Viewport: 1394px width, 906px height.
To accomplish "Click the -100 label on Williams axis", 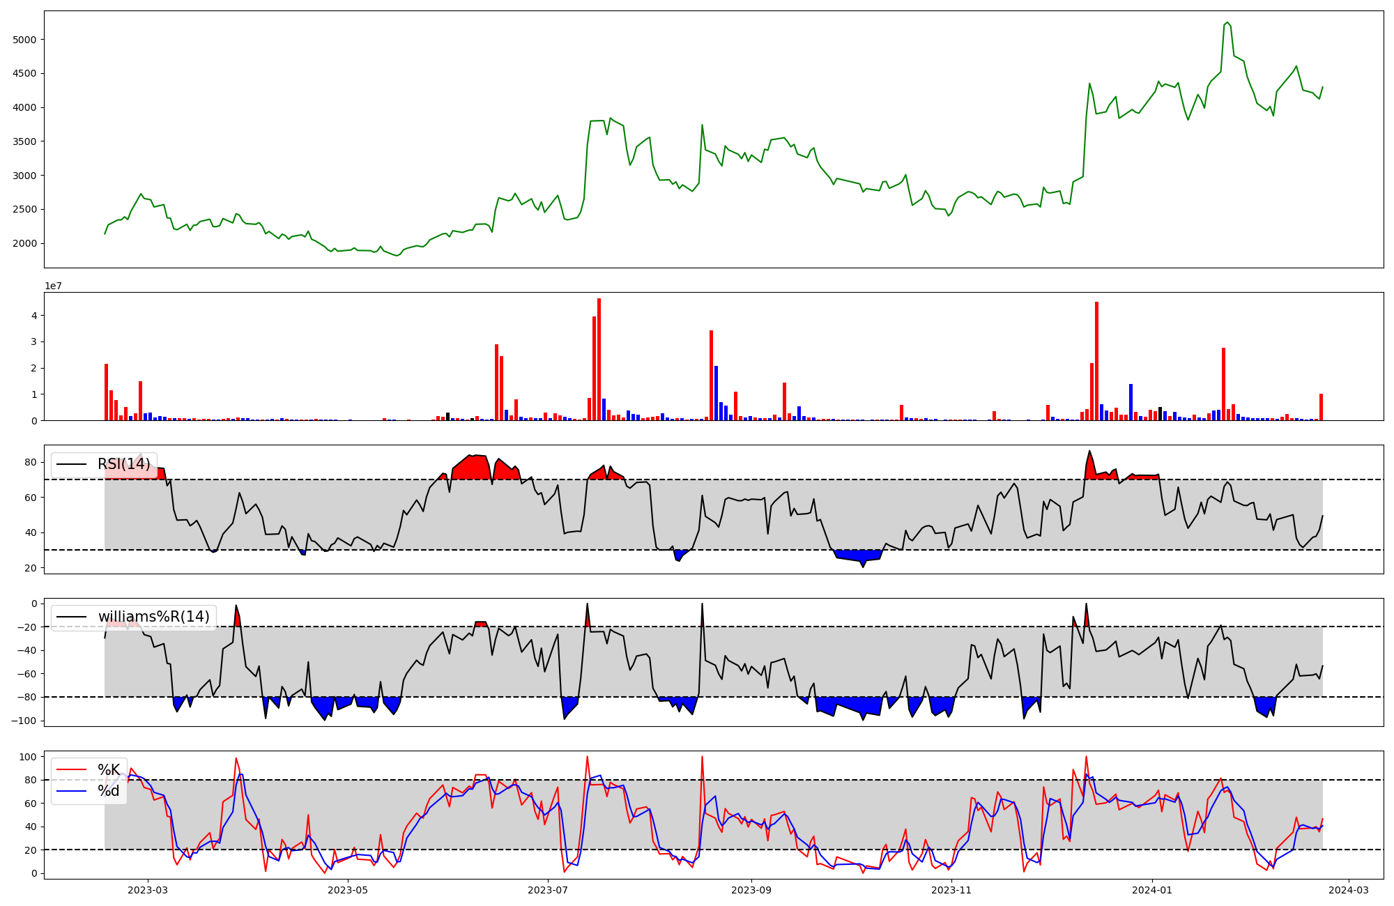I will coord(23,721).
